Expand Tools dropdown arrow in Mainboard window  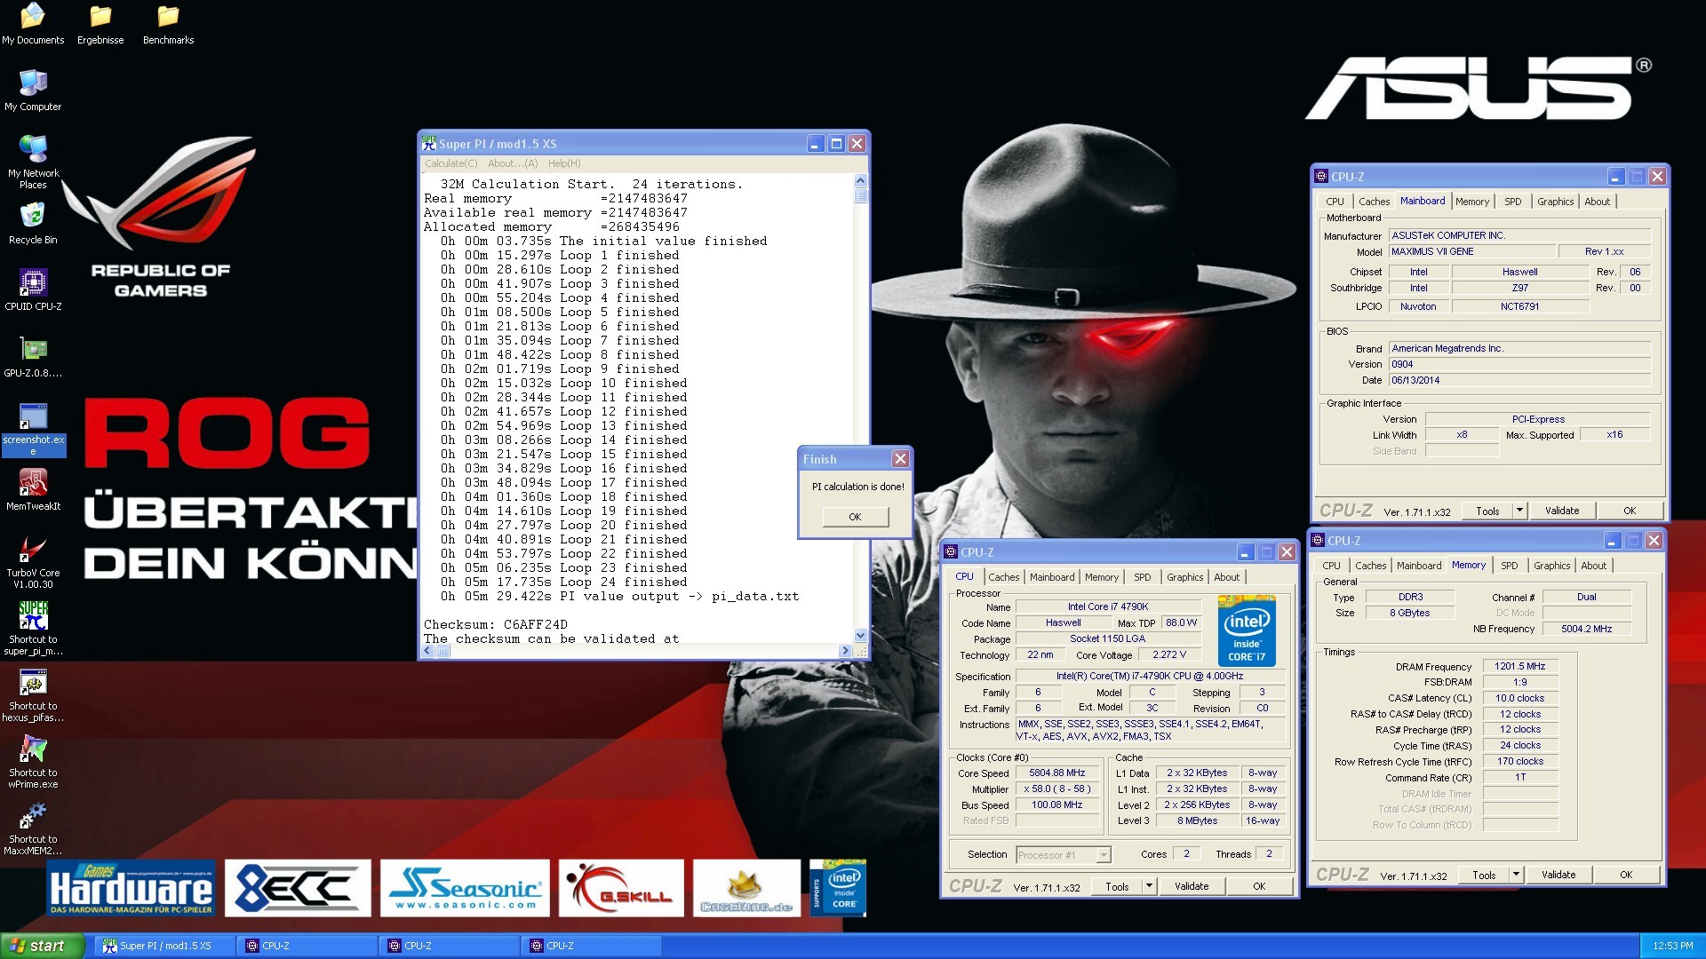point(1519,511)
